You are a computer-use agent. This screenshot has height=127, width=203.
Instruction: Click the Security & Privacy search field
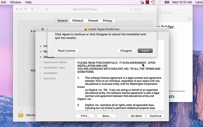138,9
